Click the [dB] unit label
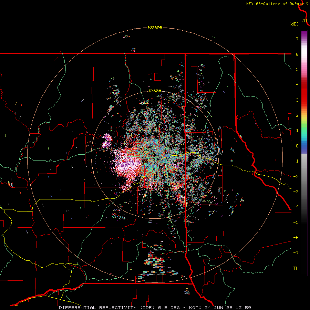The width and height of the screenshot is (310, 310). pyautogui.click(x=294, y=24)
